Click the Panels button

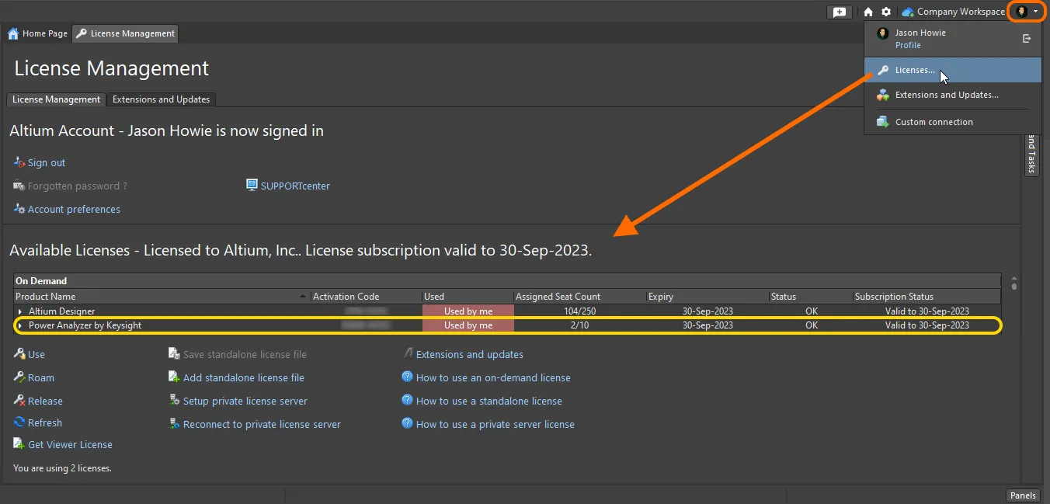(1023, 495)
